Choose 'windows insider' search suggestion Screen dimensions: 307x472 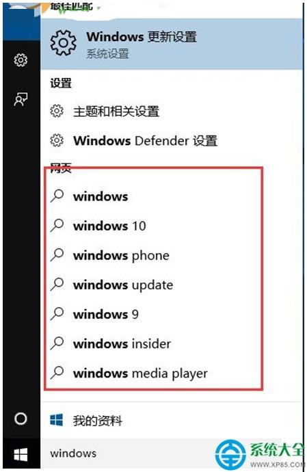tap(153, 343)
